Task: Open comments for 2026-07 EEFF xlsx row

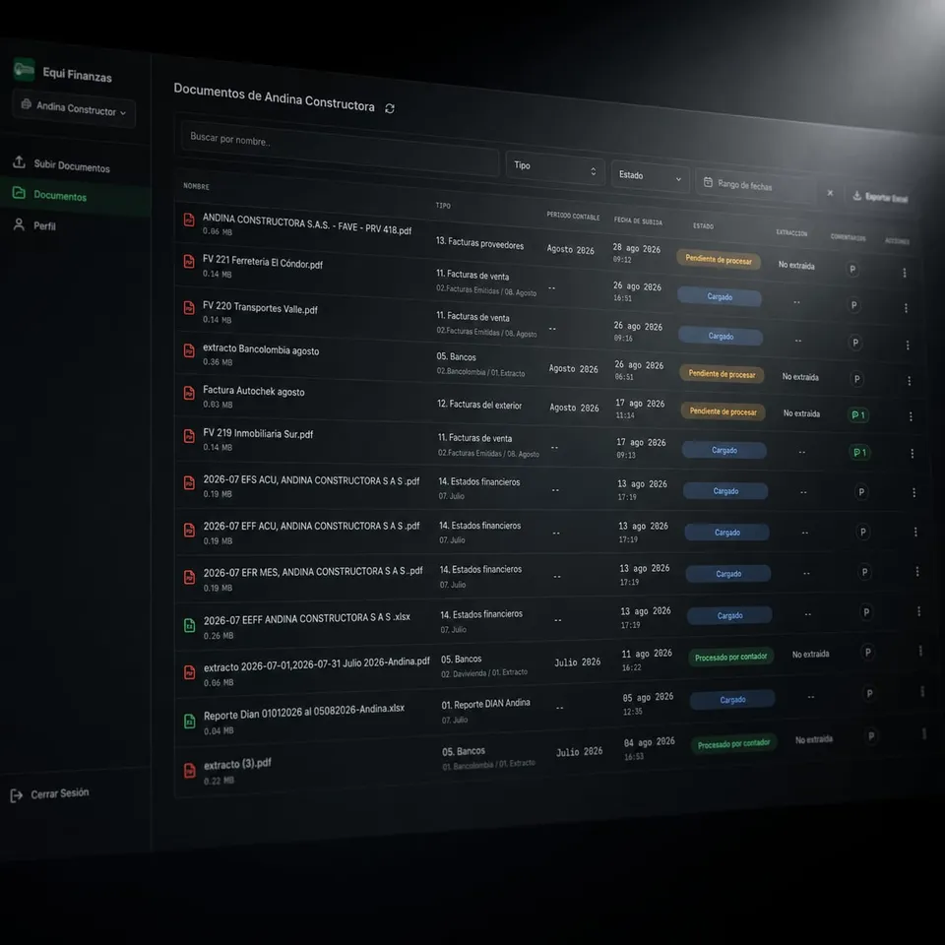Action: [866, 612]
